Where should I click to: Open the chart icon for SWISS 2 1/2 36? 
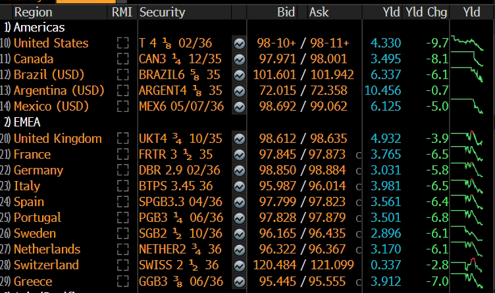point(240,265)
